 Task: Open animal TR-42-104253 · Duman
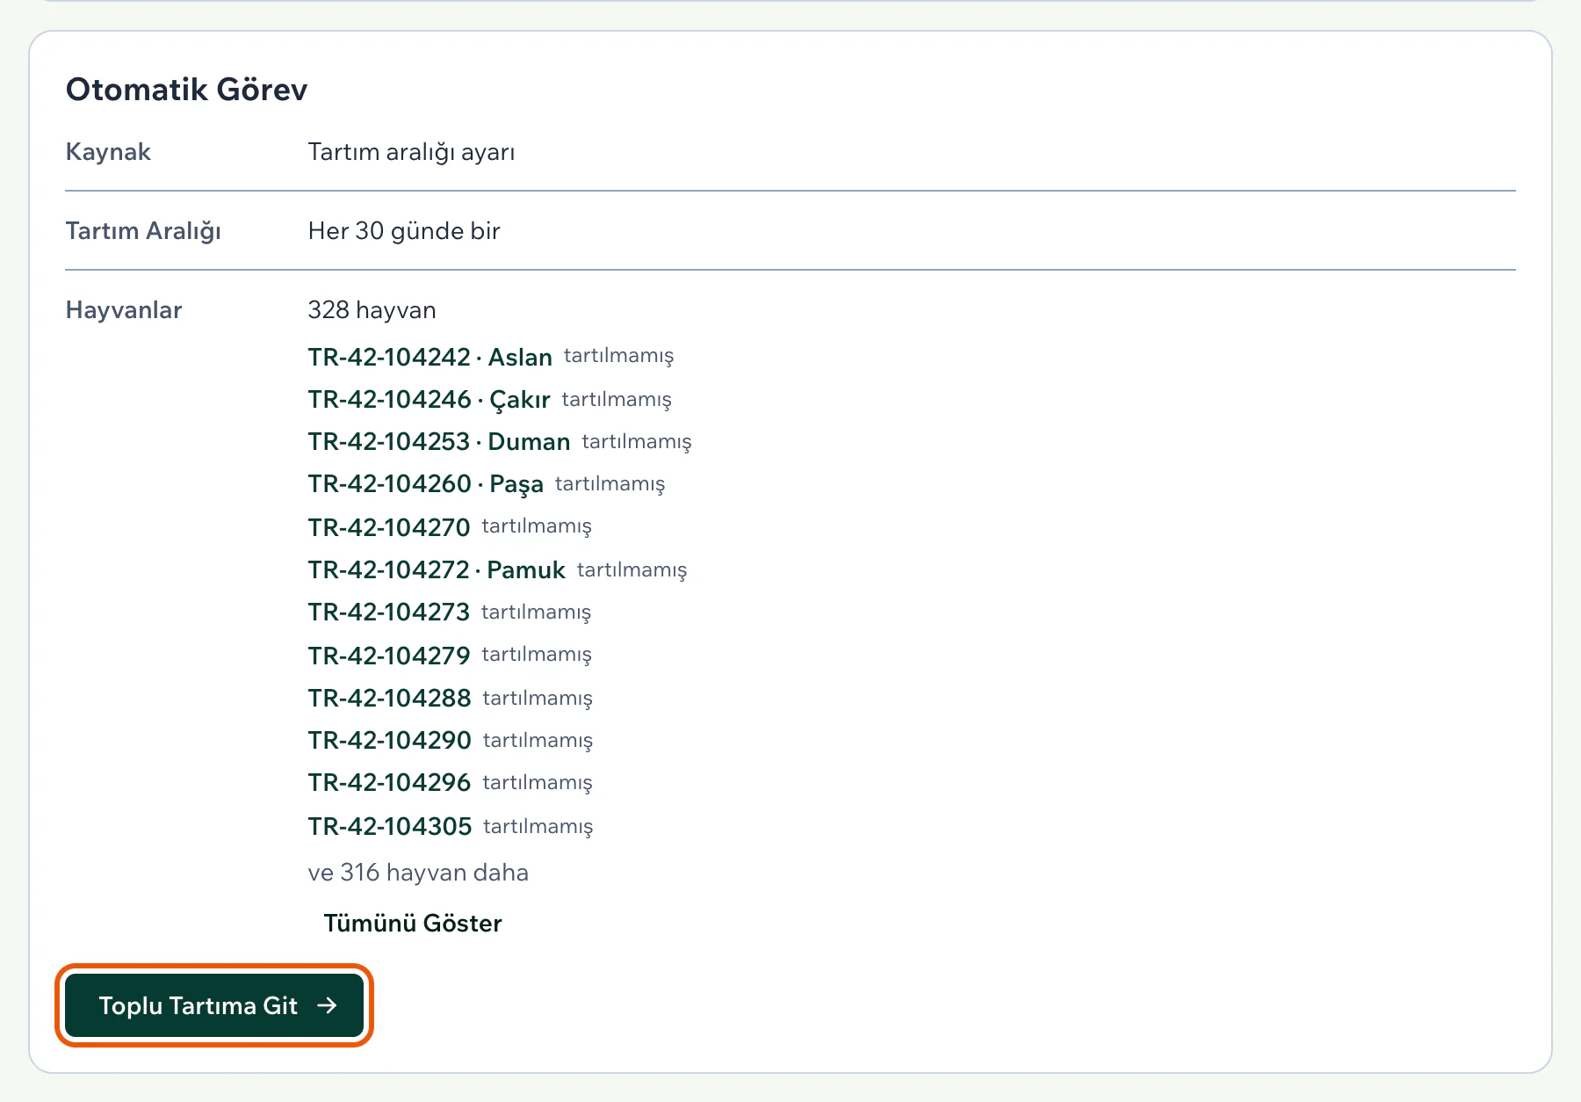tap(439, 441)
